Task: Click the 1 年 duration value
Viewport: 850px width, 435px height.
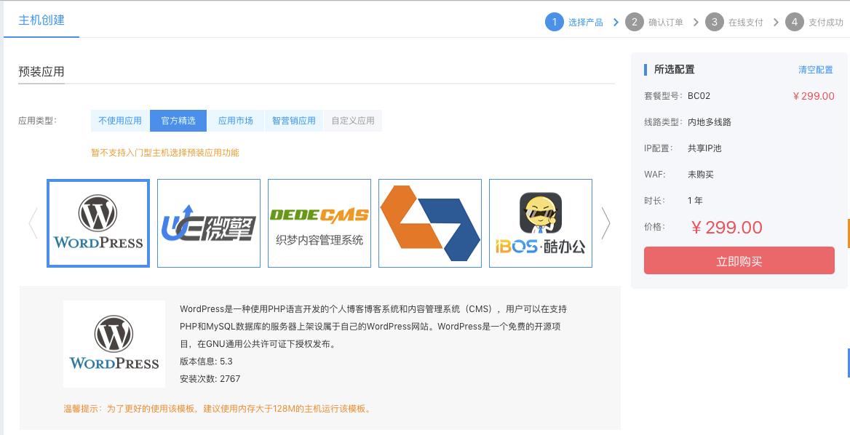Action: pos(695,201)
